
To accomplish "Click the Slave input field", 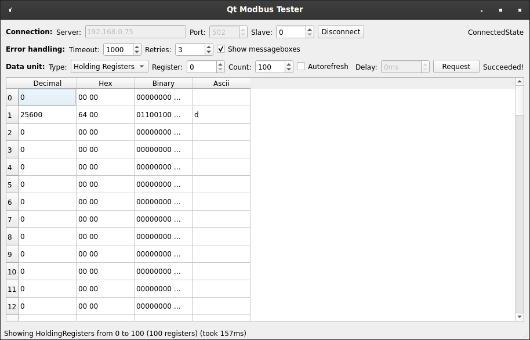I will pyautogui.click(x=291, y=32).
